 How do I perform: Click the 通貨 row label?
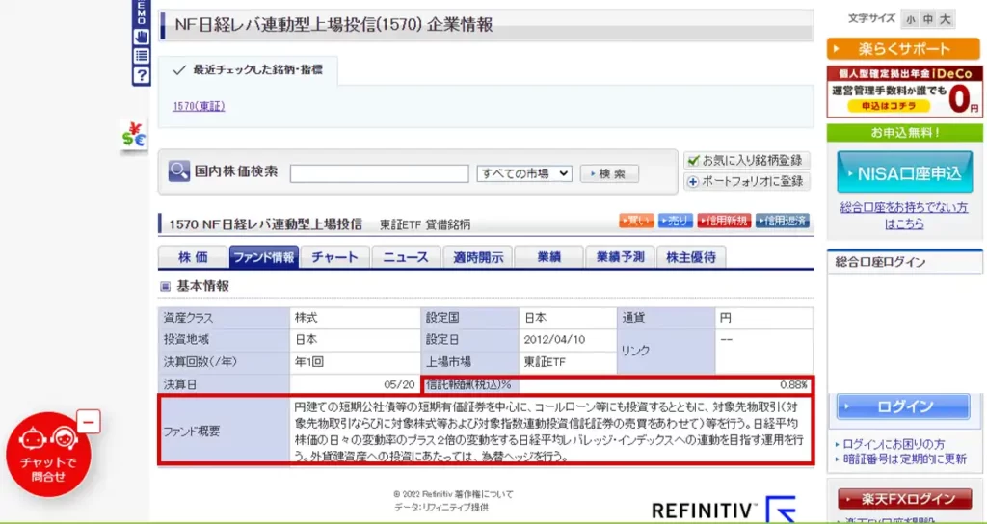tap(634, 318)
